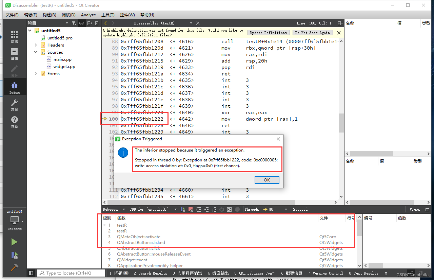Open the 3 应用程序输出 pane
The width and height of the screenshot is (434, 280).
[x=187, y=273]
